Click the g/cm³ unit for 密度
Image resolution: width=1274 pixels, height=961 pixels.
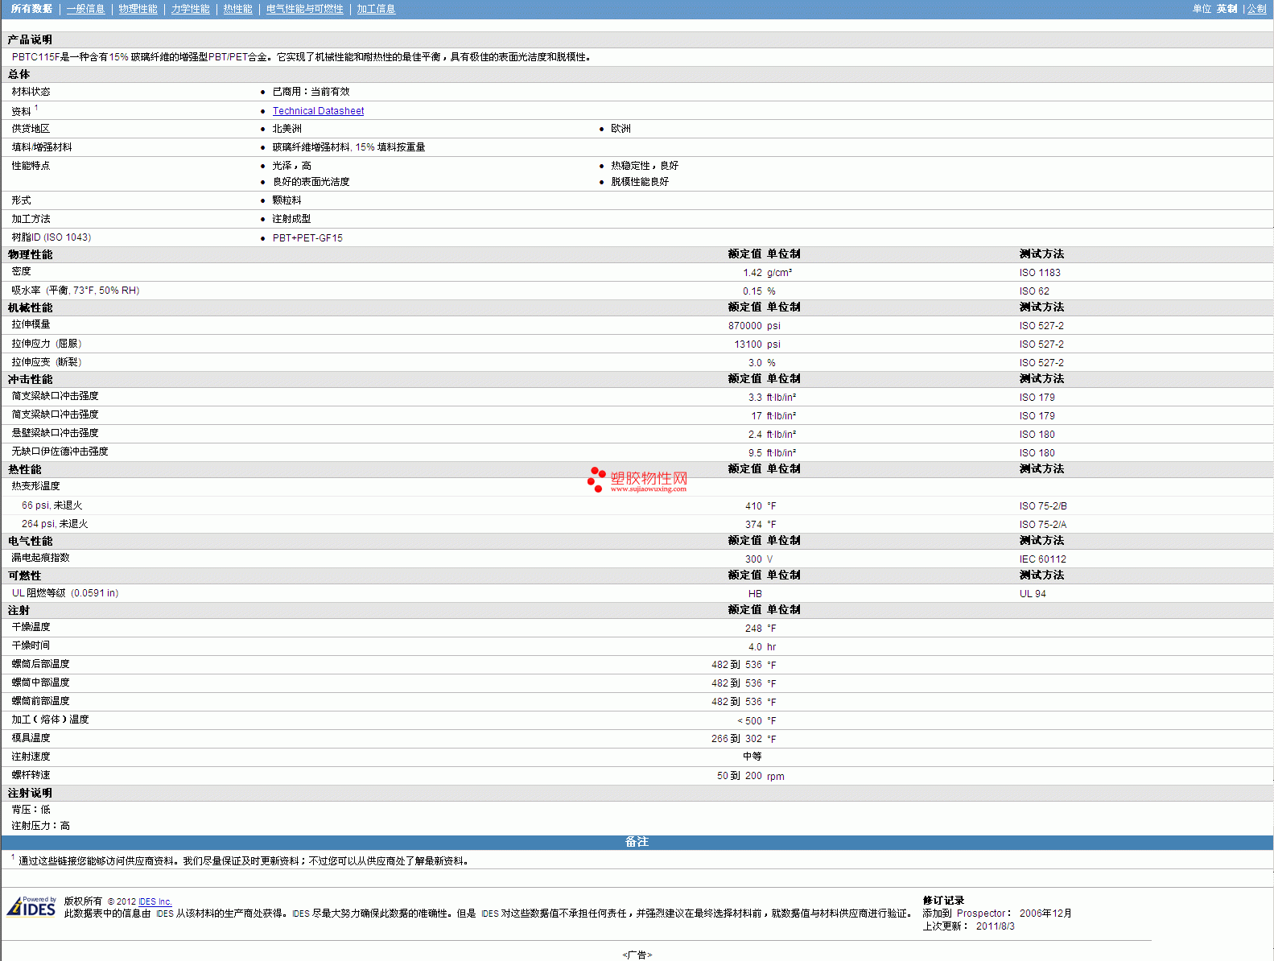[779, 273]
